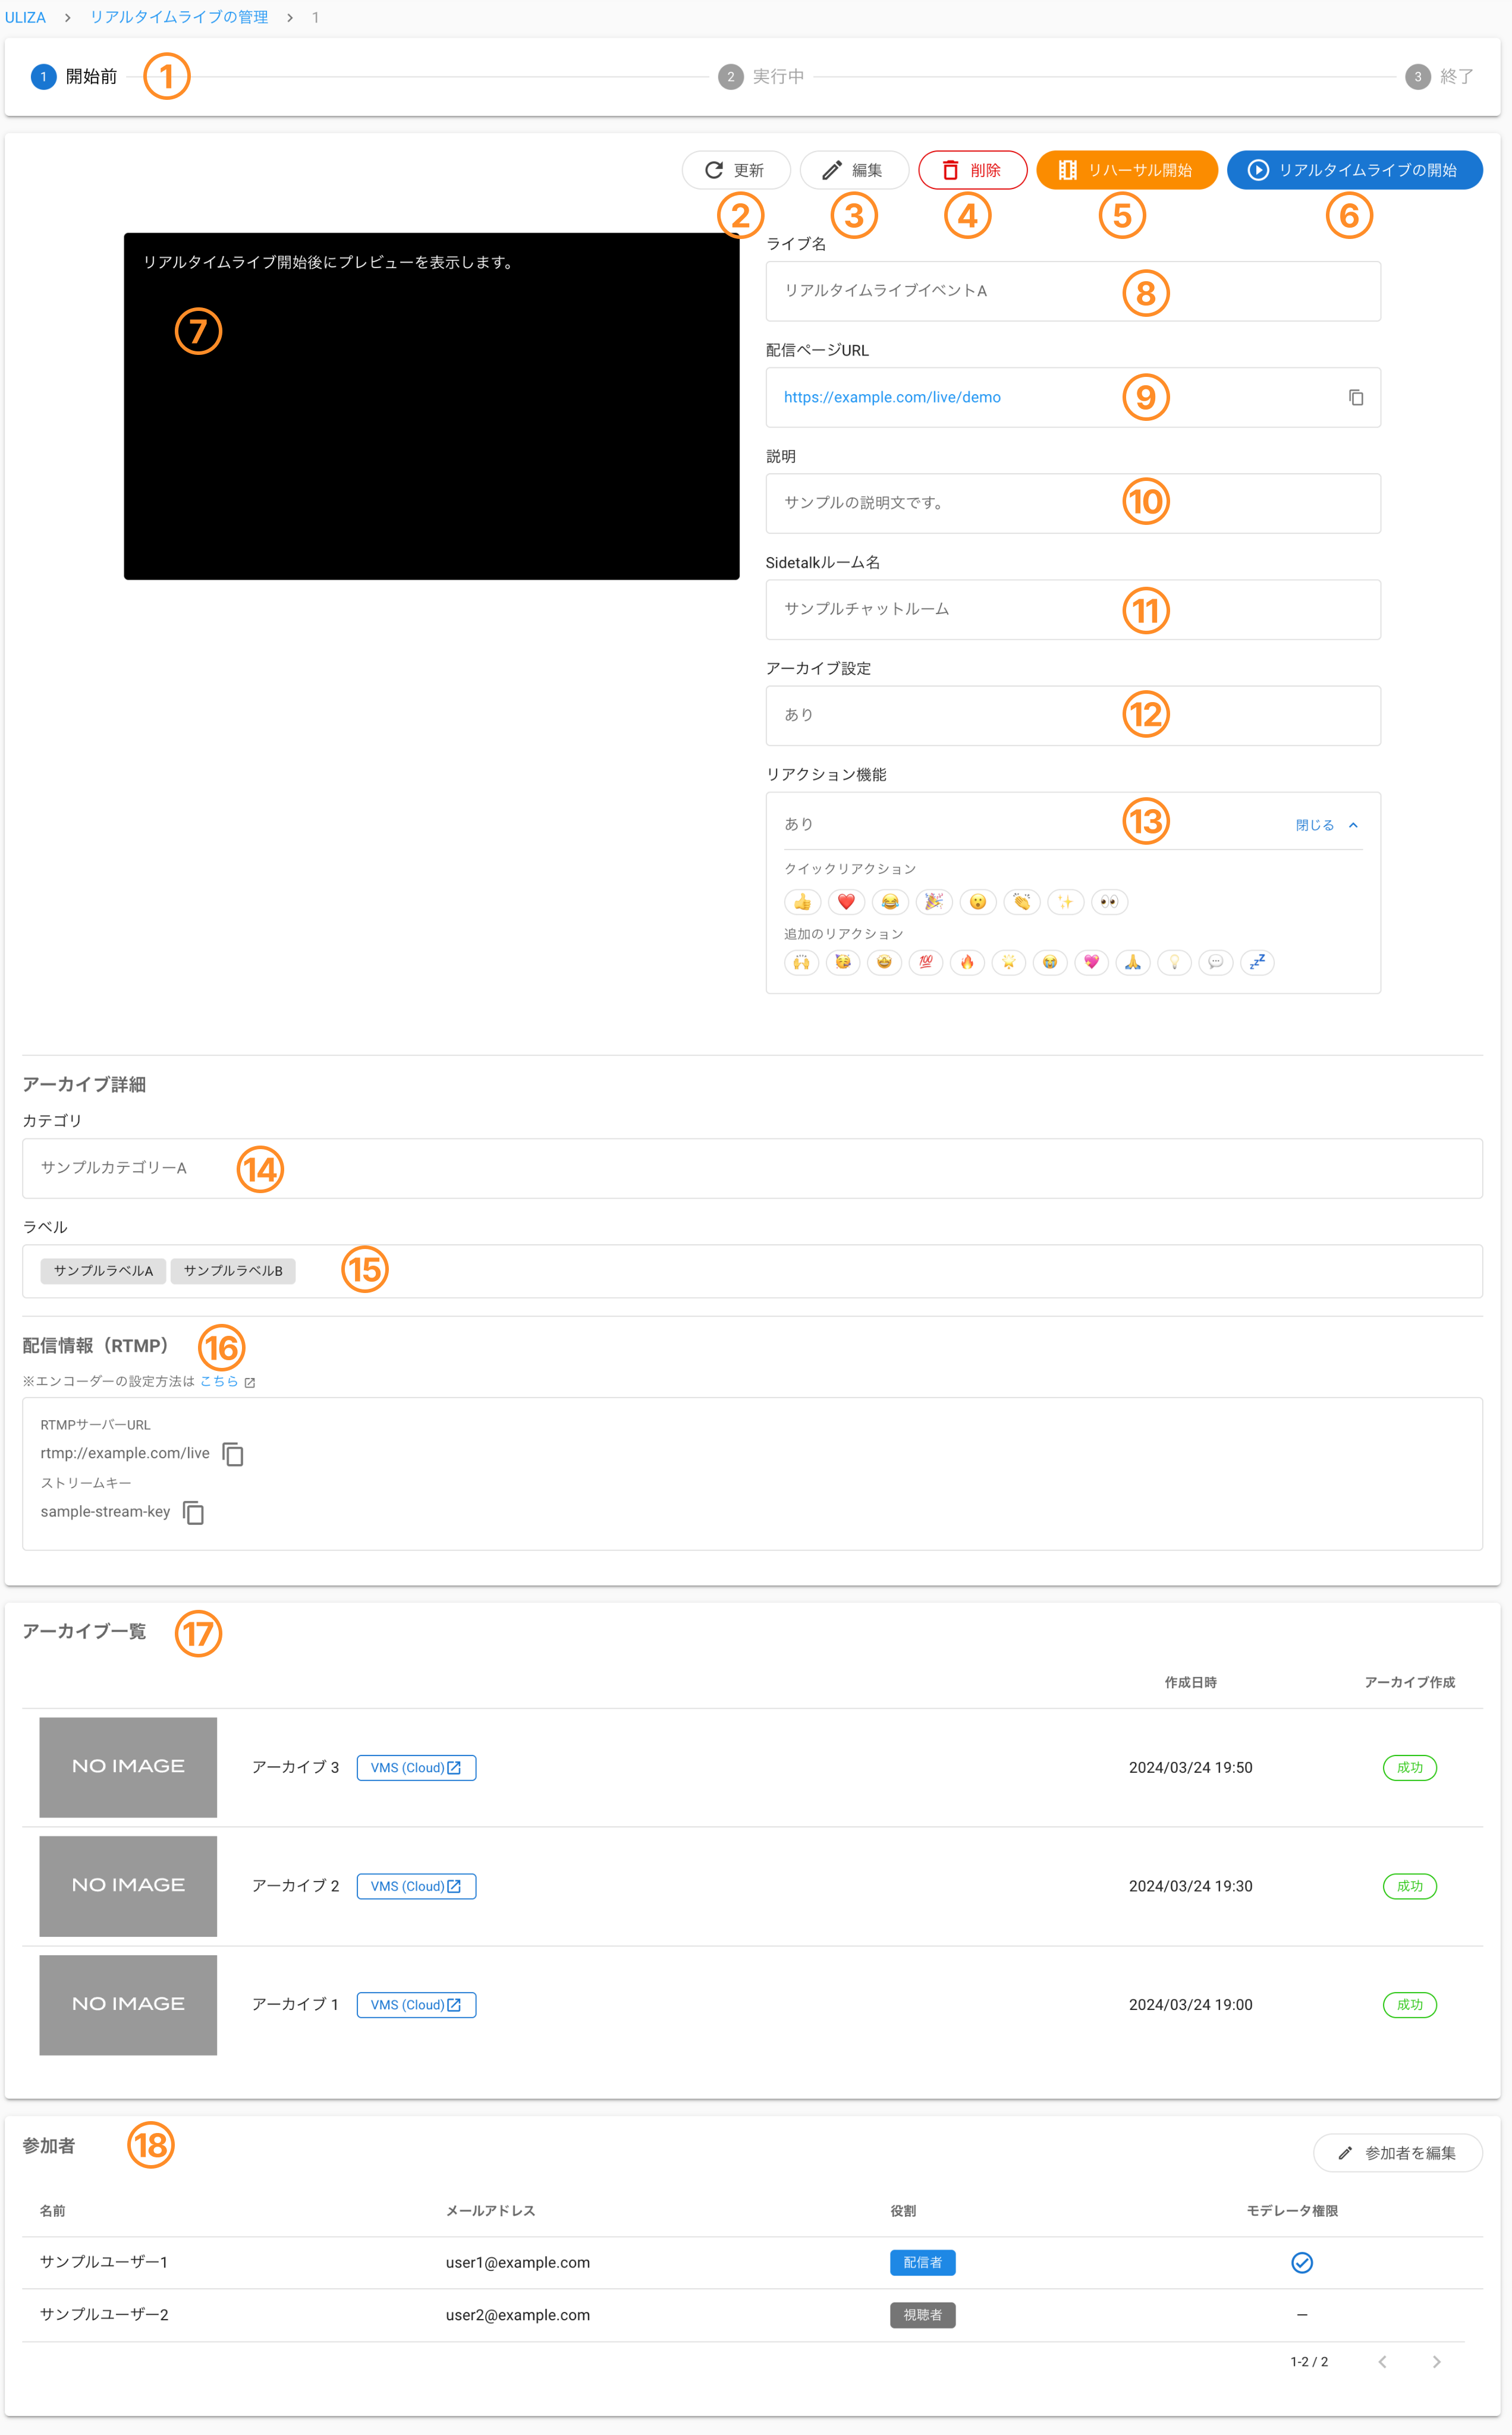1512x2435 pixels.
Task: Delete the live event with 削除
Action: click(x=972, y=170)
